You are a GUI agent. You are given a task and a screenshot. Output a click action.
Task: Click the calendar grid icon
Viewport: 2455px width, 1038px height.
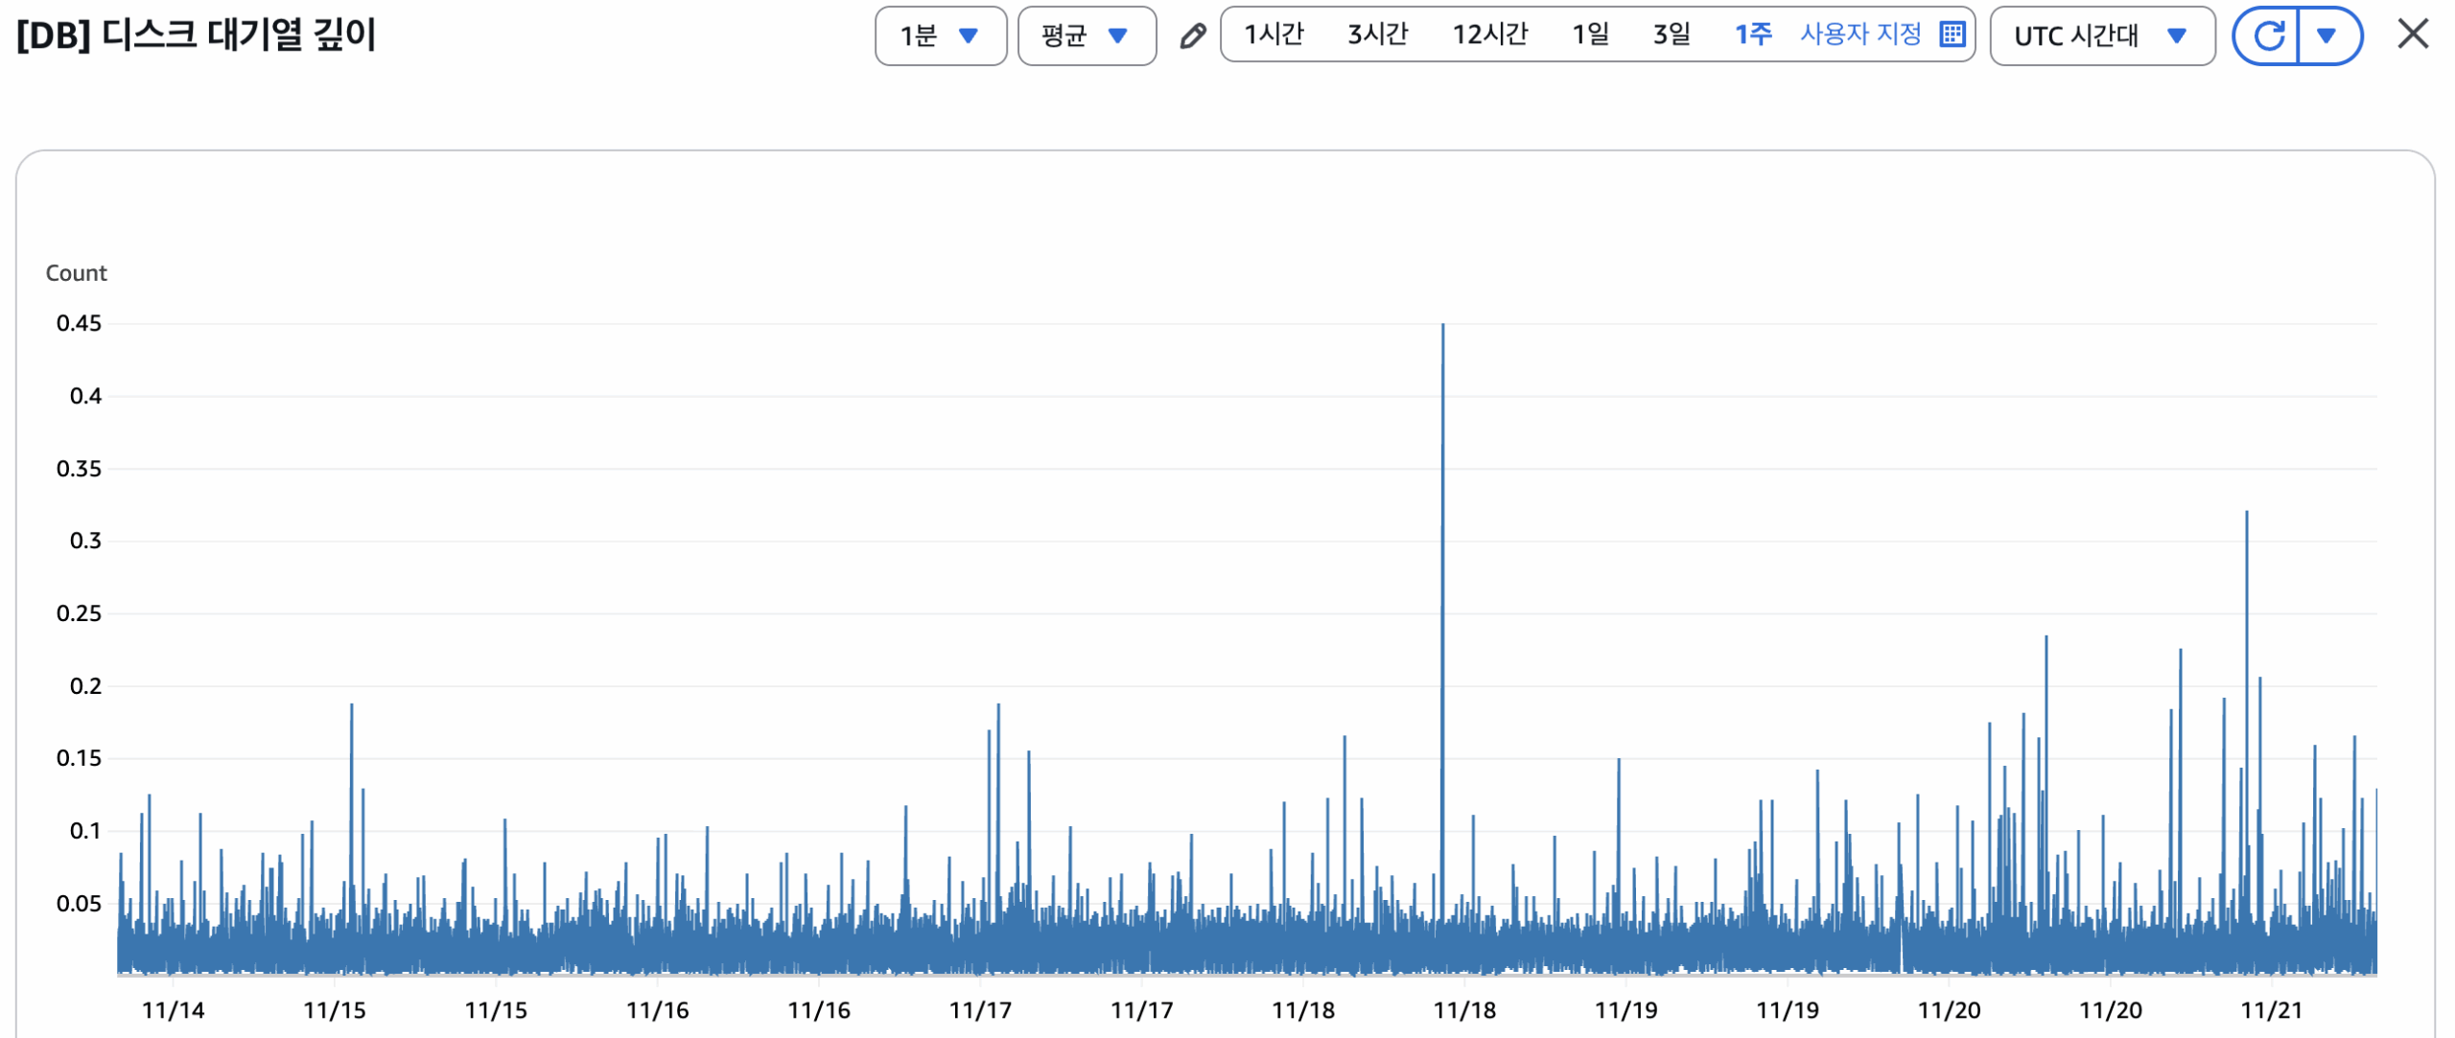tap(1952, 35)
